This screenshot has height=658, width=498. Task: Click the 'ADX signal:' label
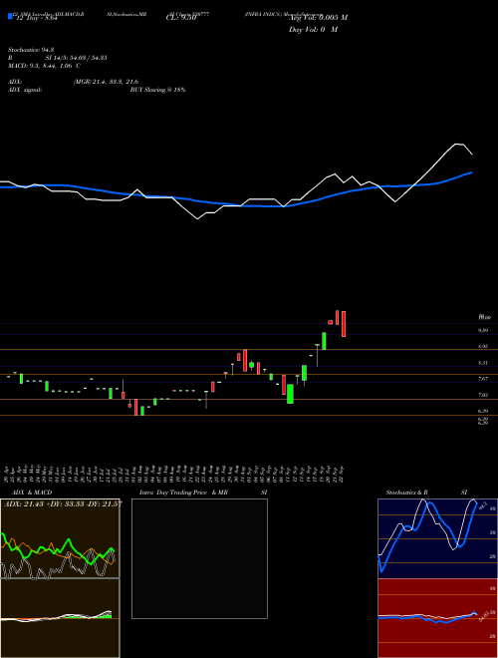[x=24, y=90]
